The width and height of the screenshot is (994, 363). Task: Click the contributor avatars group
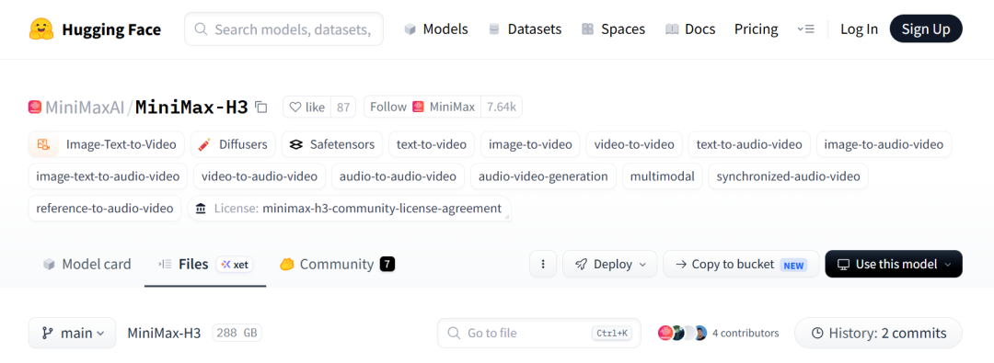tap(682, 333)
